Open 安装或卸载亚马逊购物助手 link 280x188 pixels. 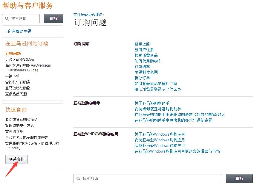tap(158, 109)
